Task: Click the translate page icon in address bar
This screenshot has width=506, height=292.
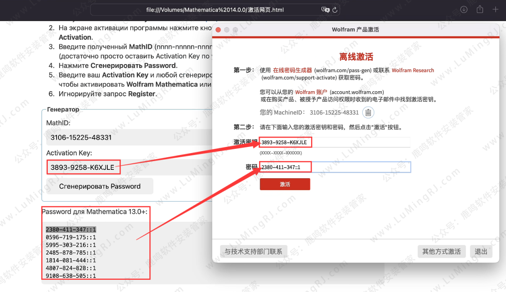Action: click(x=325, y=10)
